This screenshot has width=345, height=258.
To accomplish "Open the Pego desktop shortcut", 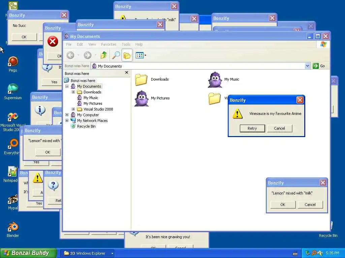I will click(13, 64).
